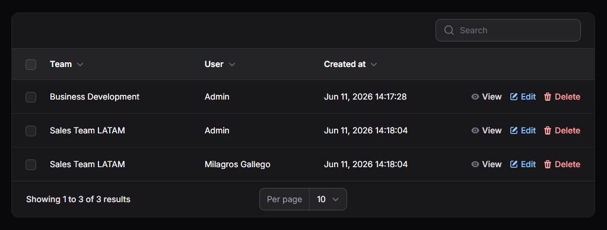Click the eye icon in the Business Development row
The image size is (607, 230).
[475, 97]
